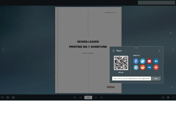Close the Share dialog
This screenshot has width=176, height=132.
coord(159,51)
